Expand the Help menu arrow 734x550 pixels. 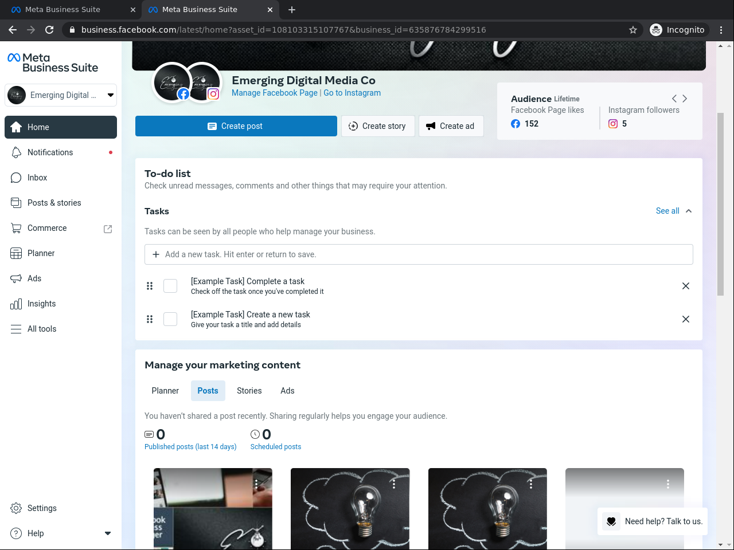(108, 533)
